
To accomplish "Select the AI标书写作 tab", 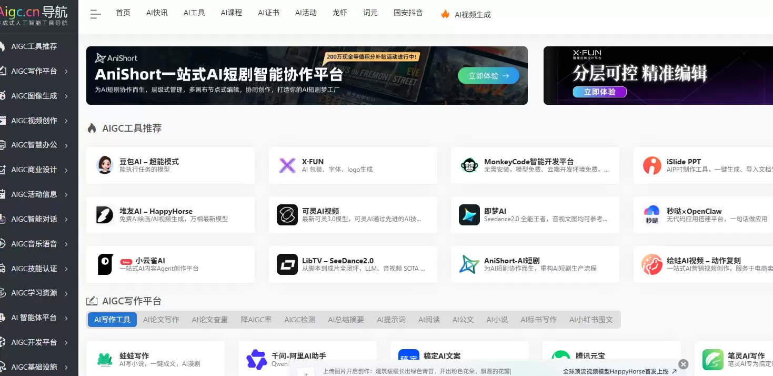I will coord(538,320).
